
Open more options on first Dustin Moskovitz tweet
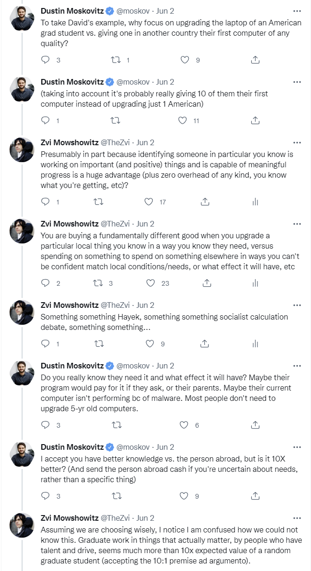[296, 10]
